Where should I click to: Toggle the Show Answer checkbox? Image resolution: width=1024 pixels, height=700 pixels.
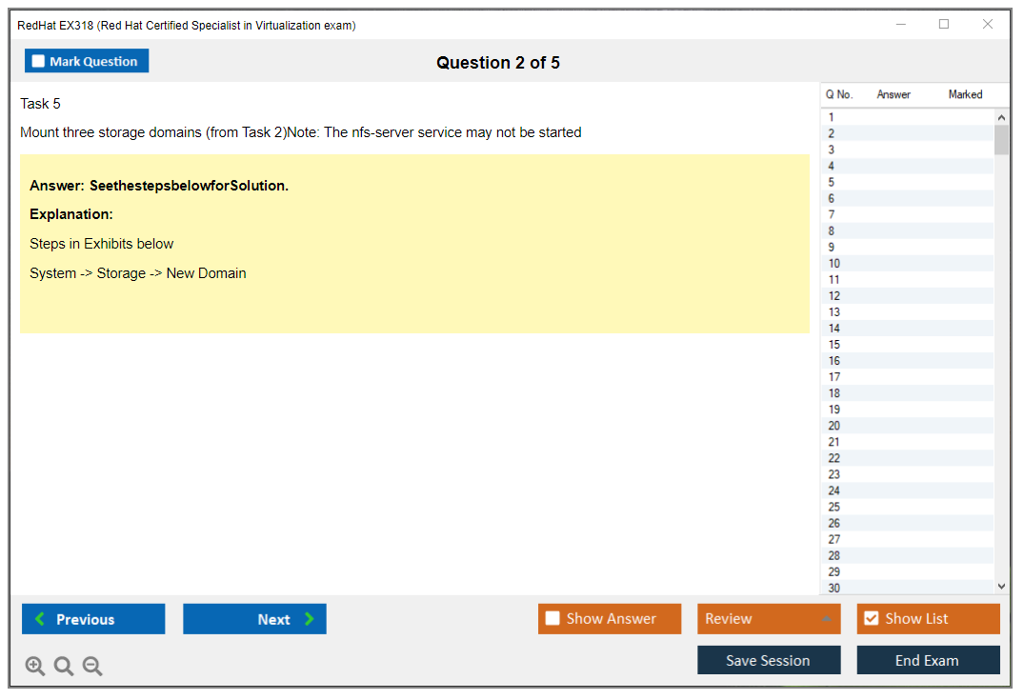(x=552, y=619)
